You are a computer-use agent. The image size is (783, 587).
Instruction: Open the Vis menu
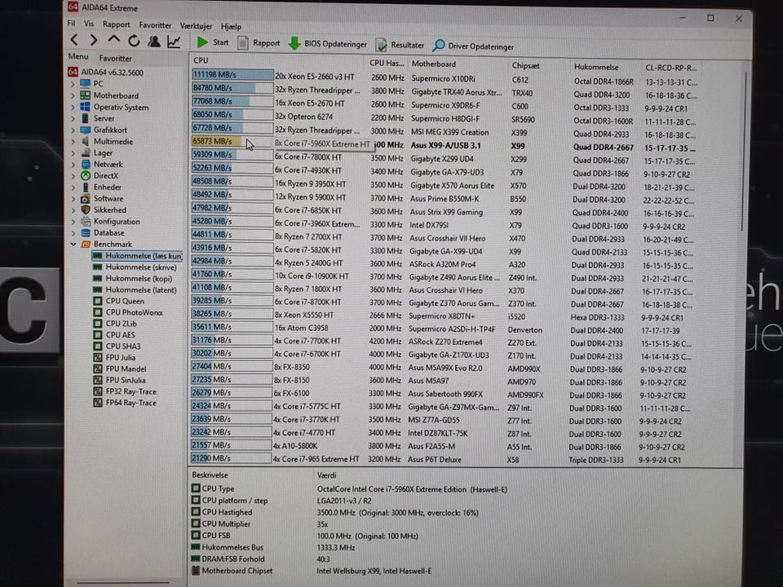89,24
